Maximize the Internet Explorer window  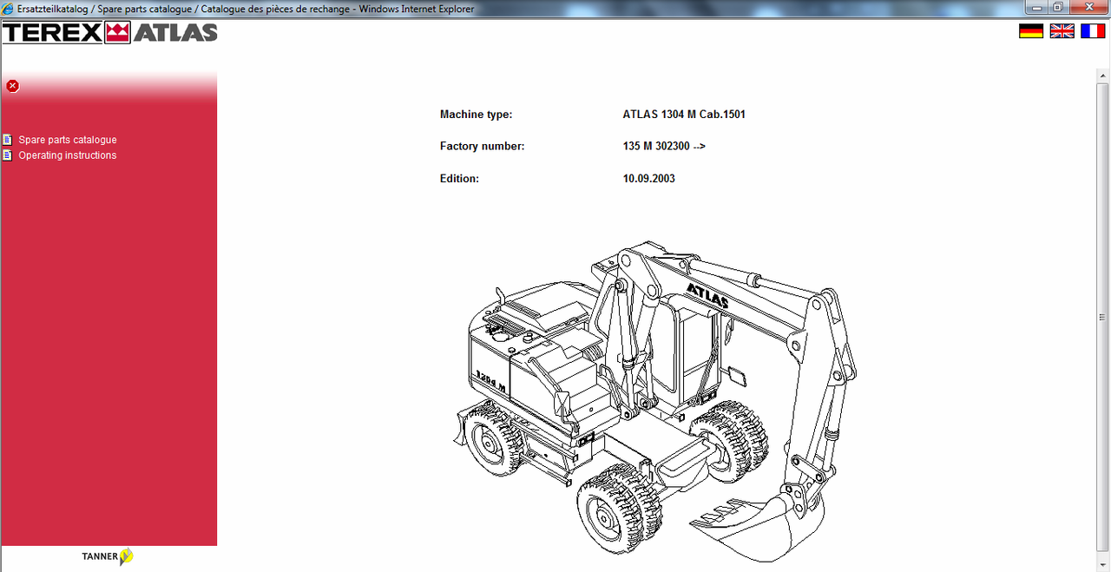click(x=1059, y=7)
